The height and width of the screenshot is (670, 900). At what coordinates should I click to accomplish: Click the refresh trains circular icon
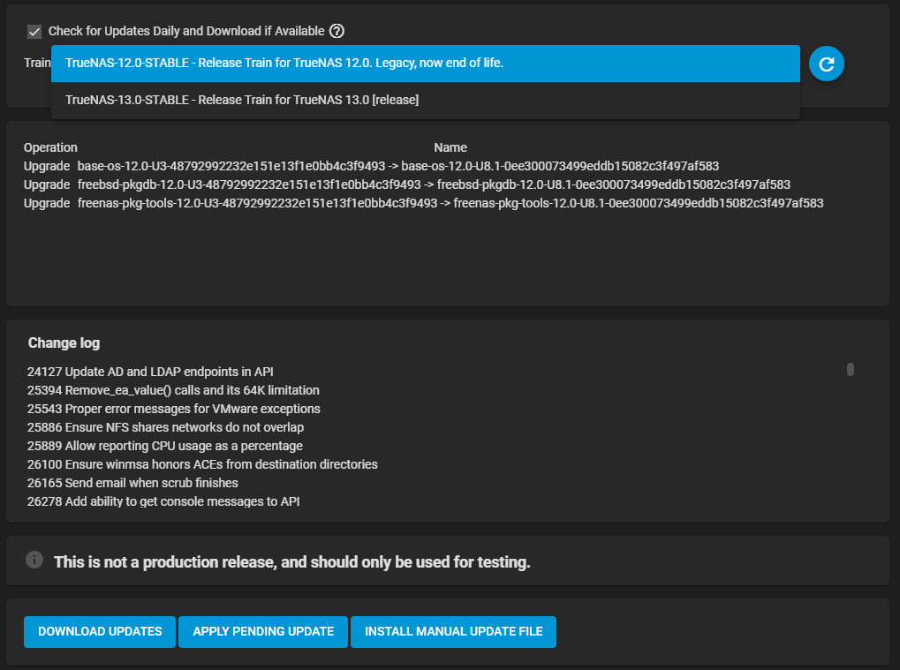click(826, 64)
